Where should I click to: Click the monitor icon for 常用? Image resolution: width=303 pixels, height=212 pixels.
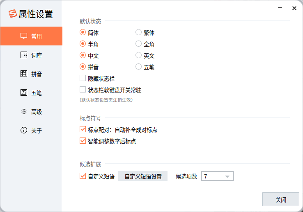(x=24, y=36)
